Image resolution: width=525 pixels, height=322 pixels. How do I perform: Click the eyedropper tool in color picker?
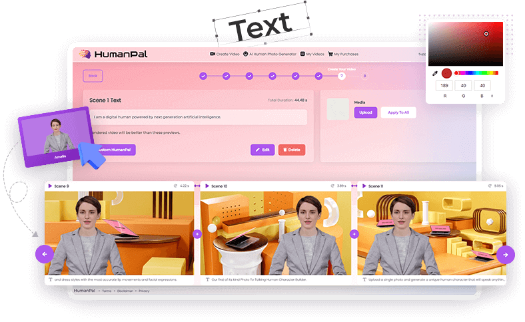pos(435,73)
